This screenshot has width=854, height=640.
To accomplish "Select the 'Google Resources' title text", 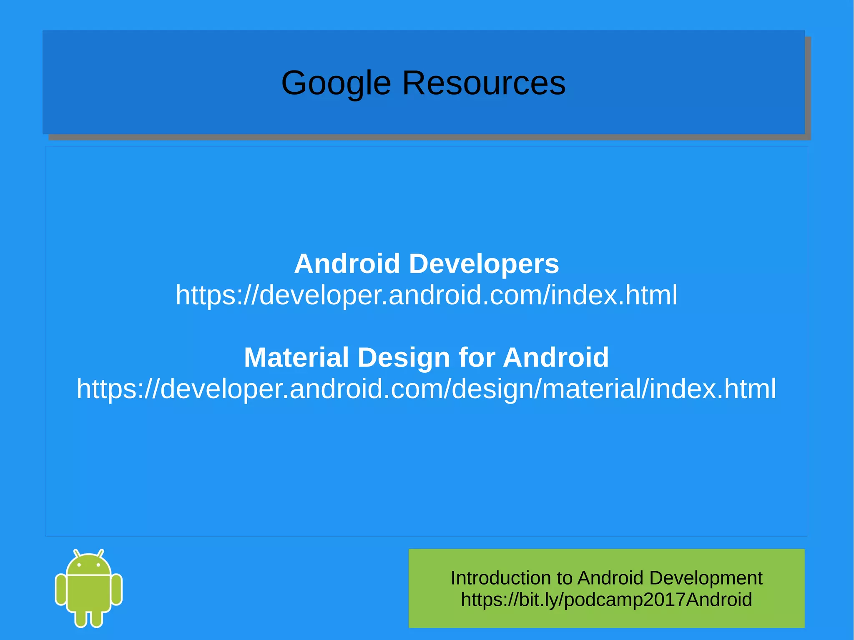I will (423, 83).
